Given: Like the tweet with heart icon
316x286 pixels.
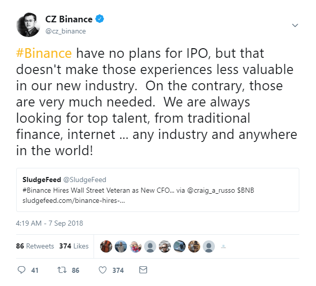Looking at the screenshot, I should tap(102, 270).
